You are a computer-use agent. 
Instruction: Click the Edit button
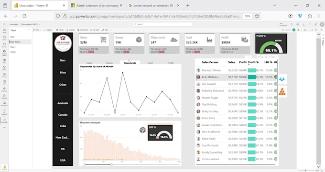pos(105,30)
